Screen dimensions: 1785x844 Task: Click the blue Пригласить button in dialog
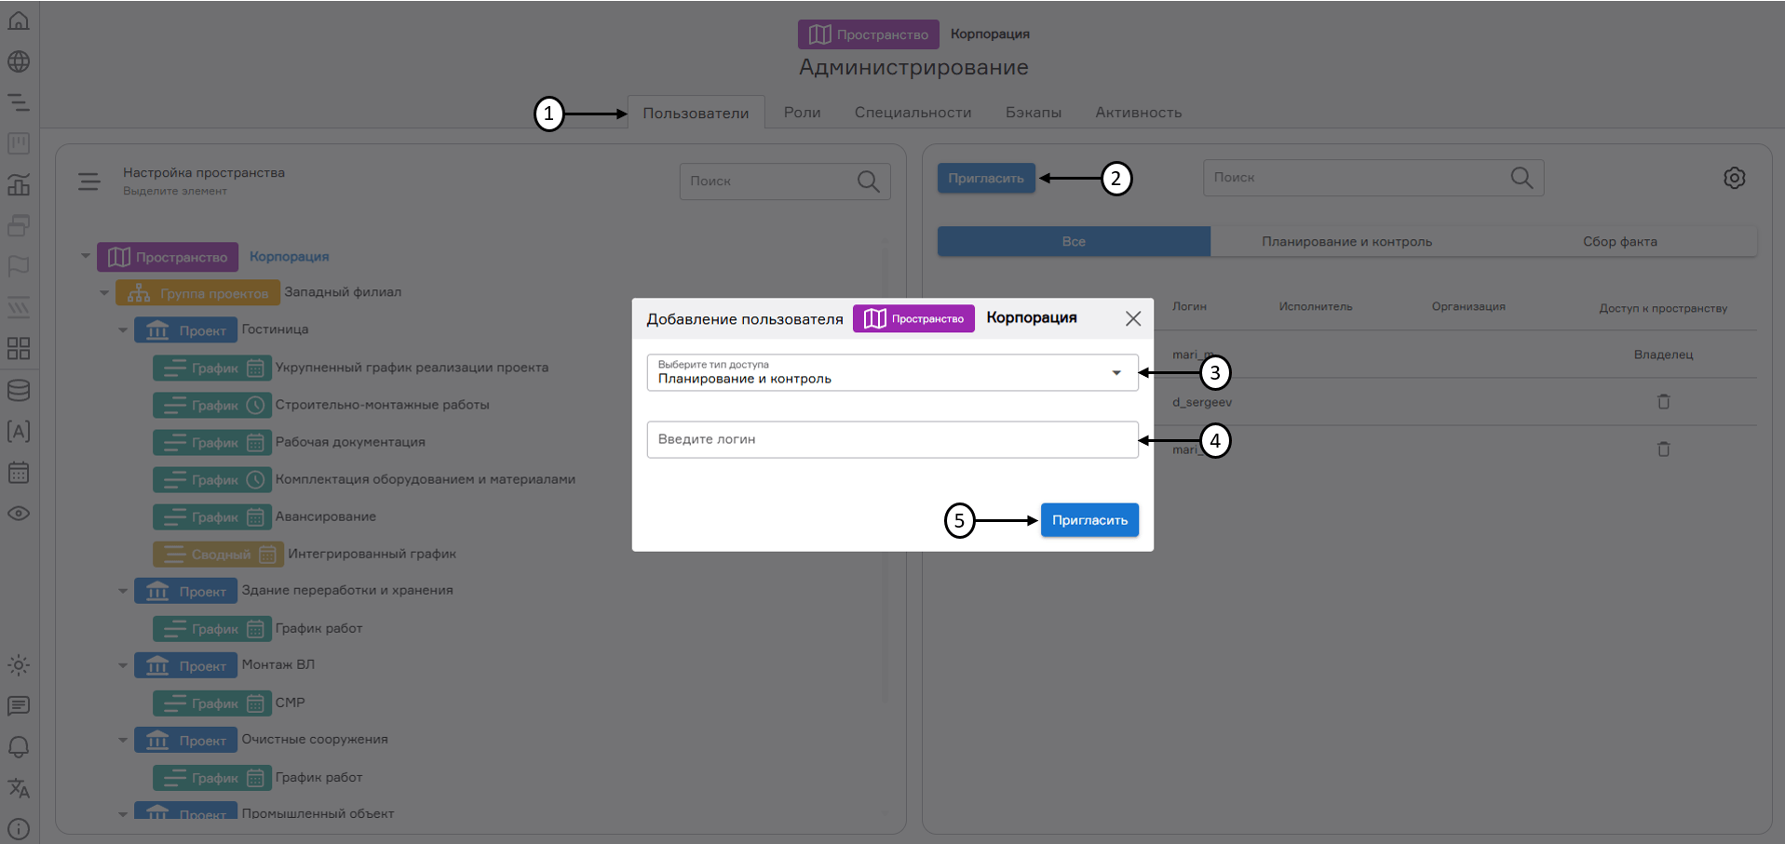1089,520
